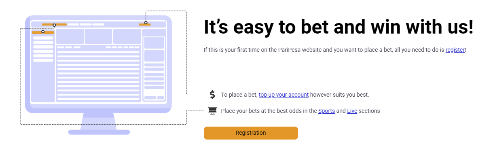493x163 pixels.
Task: Click the top-right orange button in the illustrated screen
Action: [x=145, y=25]
